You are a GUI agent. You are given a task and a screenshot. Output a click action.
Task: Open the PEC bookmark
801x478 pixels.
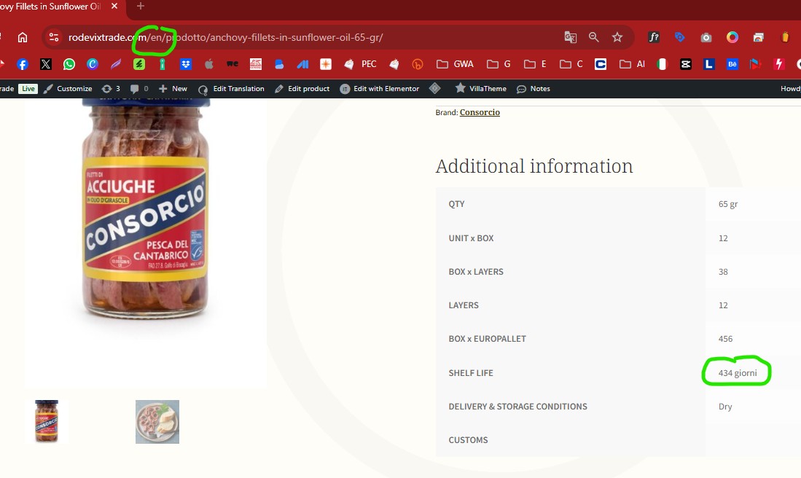tap(360, 64)
